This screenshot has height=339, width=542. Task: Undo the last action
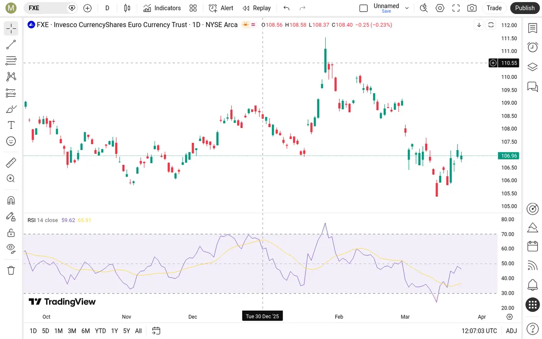point(286,8)
